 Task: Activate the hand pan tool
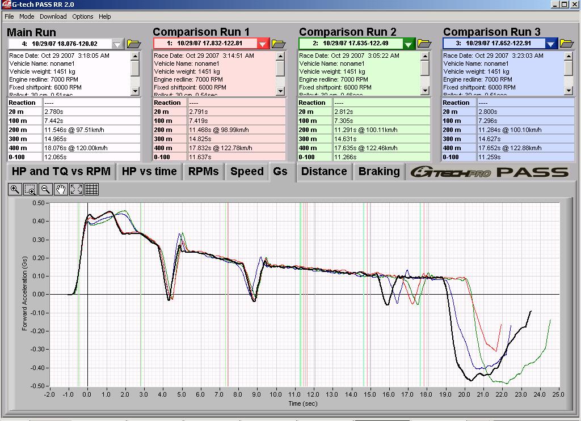pos(61,189)
